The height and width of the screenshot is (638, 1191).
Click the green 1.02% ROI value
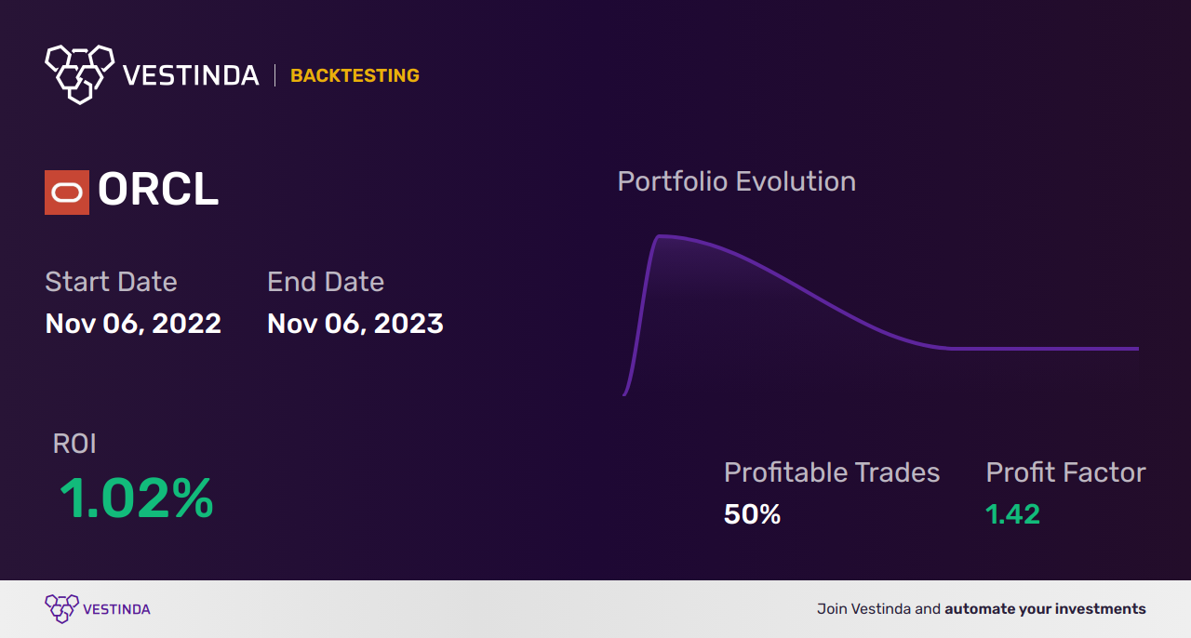pos(137,498)
